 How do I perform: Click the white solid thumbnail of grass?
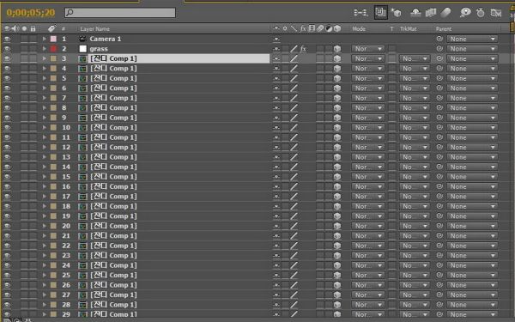pos(82,49)
